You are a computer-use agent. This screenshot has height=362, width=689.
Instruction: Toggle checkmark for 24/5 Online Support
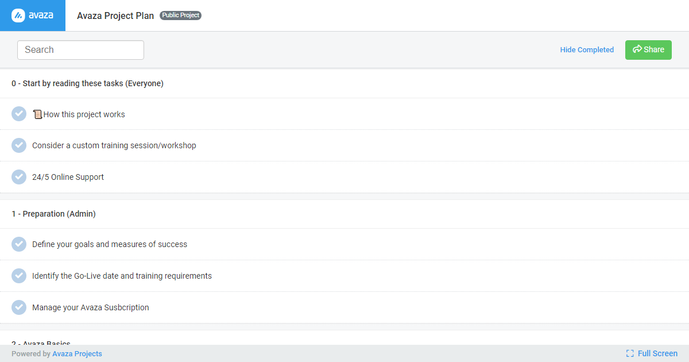(19, 177)
